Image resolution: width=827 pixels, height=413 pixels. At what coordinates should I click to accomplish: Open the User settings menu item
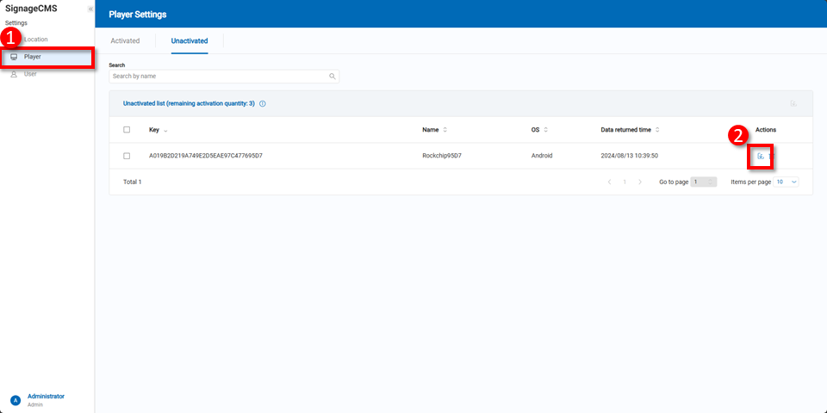tap(47, 74)
